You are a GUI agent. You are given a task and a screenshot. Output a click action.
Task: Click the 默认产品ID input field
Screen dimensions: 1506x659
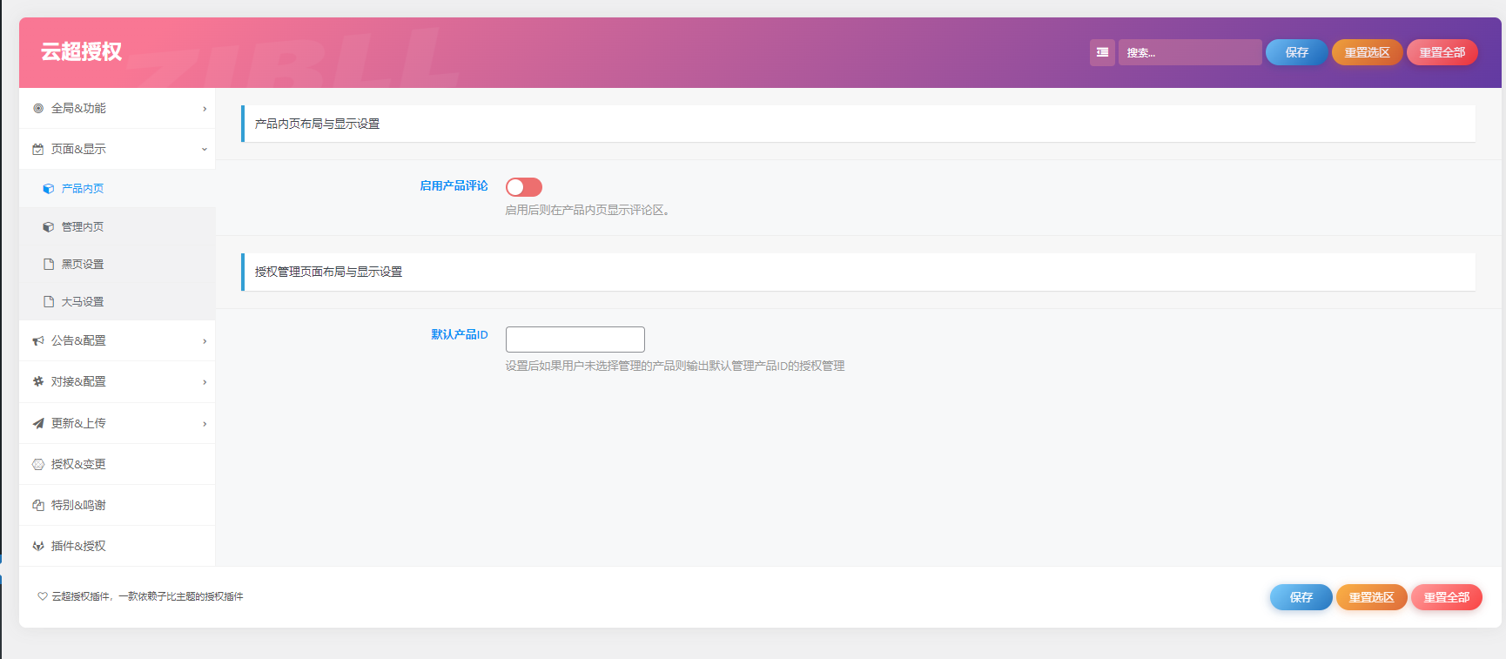pos(575,340)
